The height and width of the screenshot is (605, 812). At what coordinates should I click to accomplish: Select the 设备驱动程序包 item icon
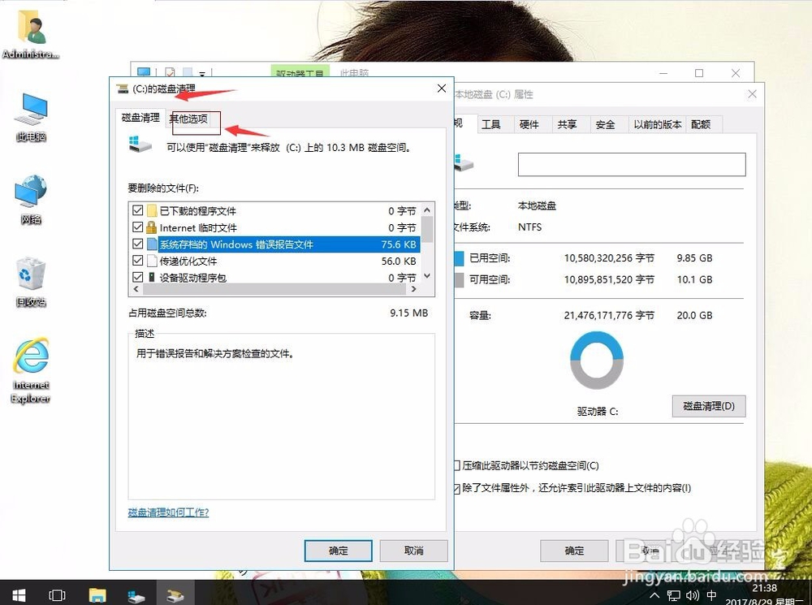[x=150, y=277]
